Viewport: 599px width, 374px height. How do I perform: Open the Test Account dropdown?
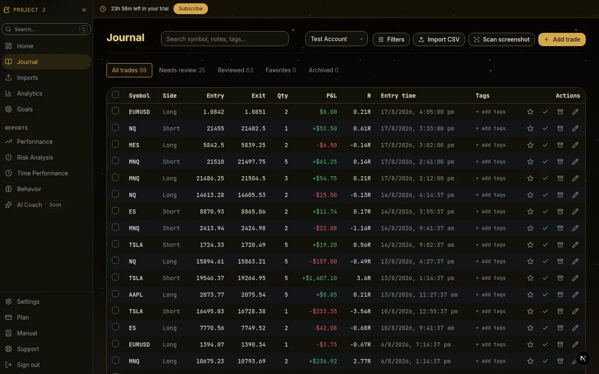pyautogui.click(x=336, y=39)
